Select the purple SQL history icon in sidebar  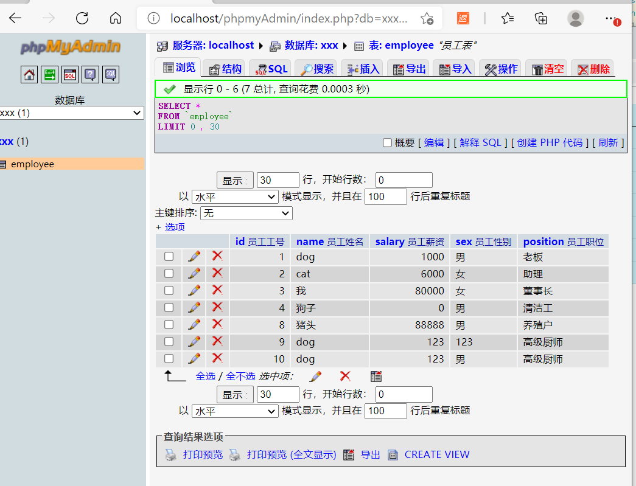pos(110,74)
